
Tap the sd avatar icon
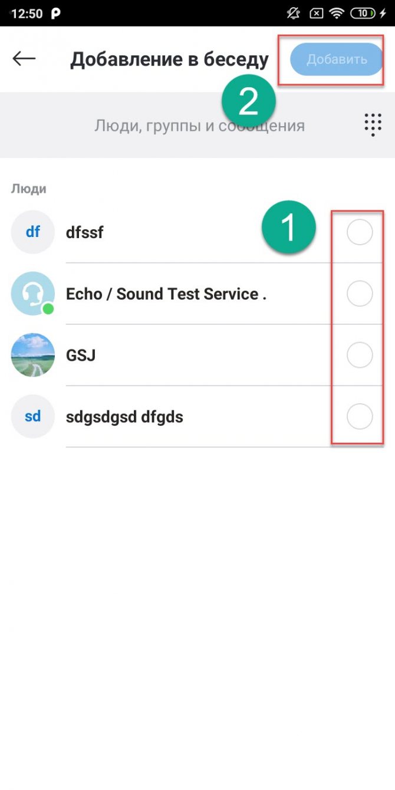click(x=33, y=417)
